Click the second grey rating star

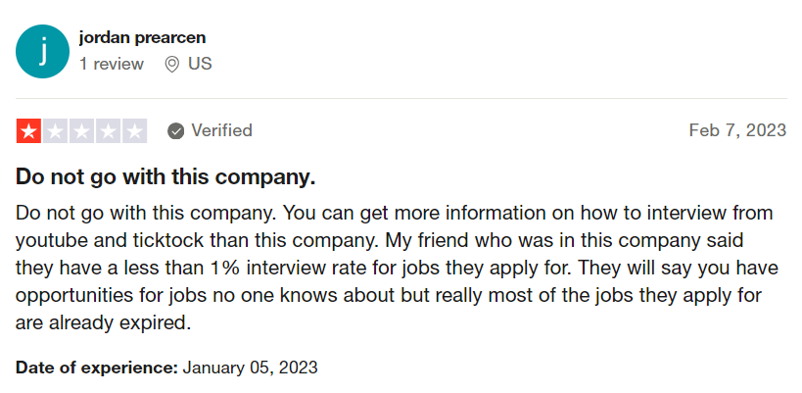(x=55, y=131)
